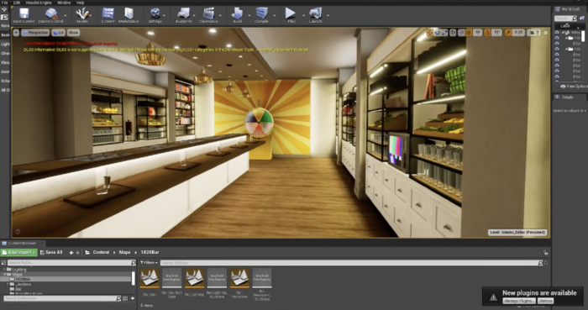Open the Edit menu
The height and width of the screenshot is (310, 588).
(x=17, y=3)
